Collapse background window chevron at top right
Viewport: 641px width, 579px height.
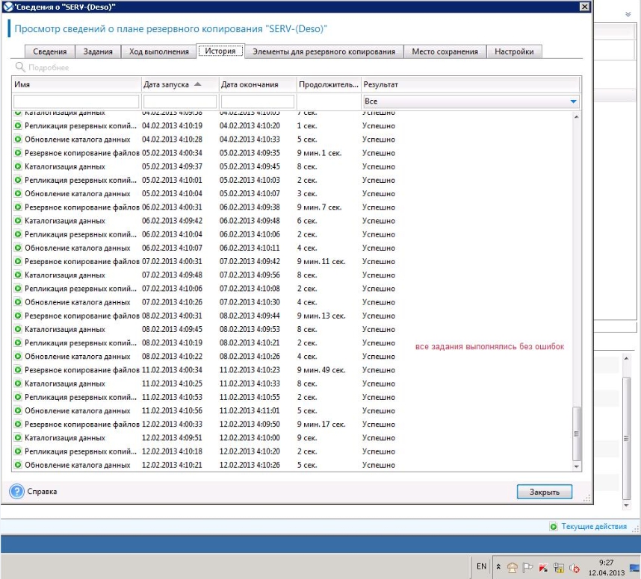628,14
